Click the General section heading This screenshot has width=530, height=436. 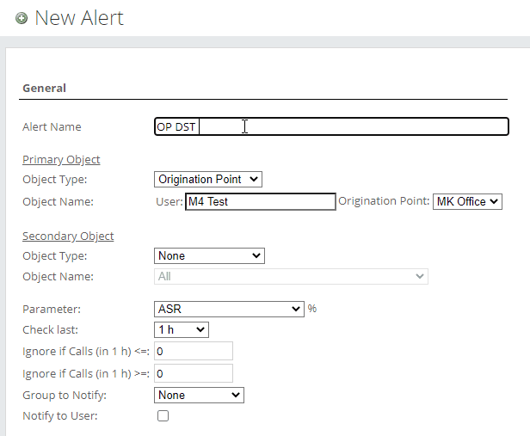coord(44,88)
